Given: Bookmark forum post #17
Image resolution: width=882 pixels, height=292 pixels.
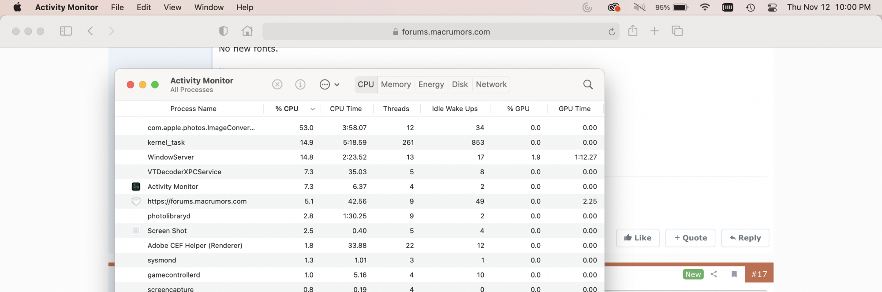Looking at the screenshot, I should point(734,274).
